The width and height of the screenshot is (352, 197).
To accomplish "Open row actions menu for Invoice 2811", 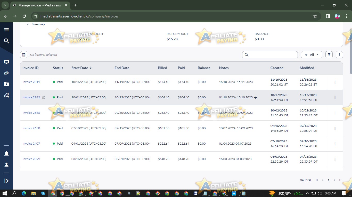I will click(335, 82).
